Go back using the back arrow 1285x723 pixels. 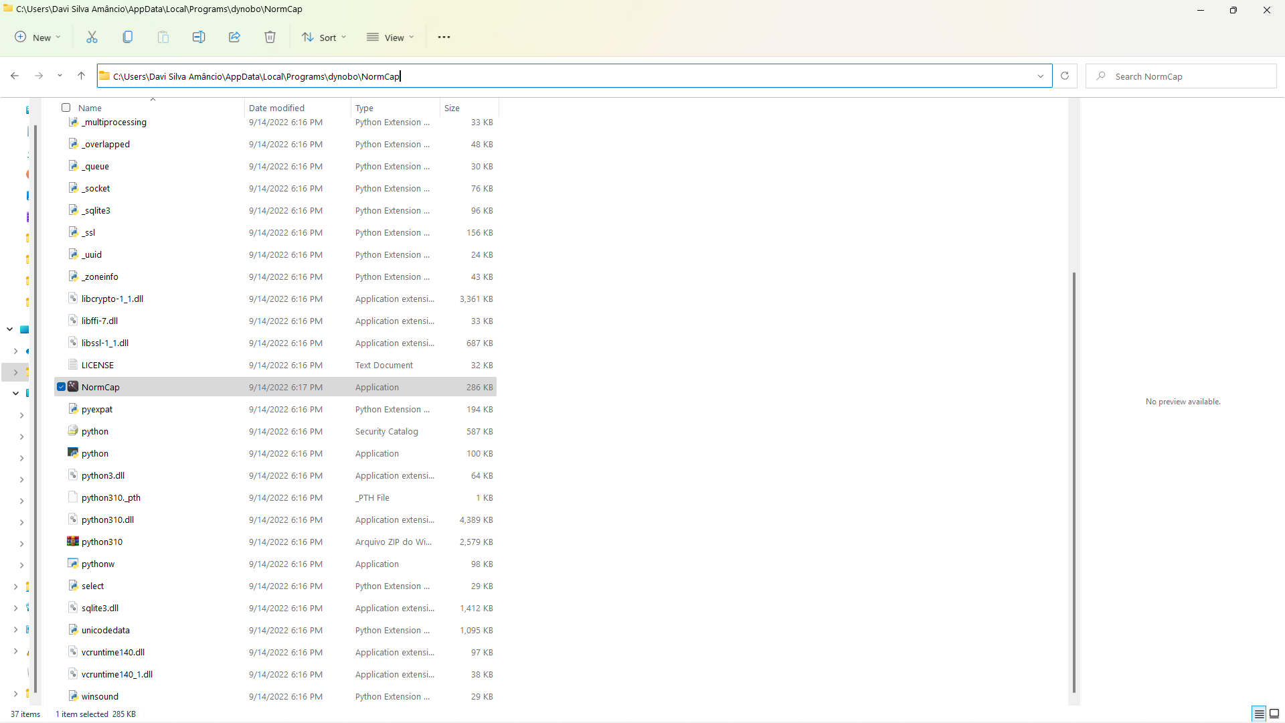tap(15, 76)
